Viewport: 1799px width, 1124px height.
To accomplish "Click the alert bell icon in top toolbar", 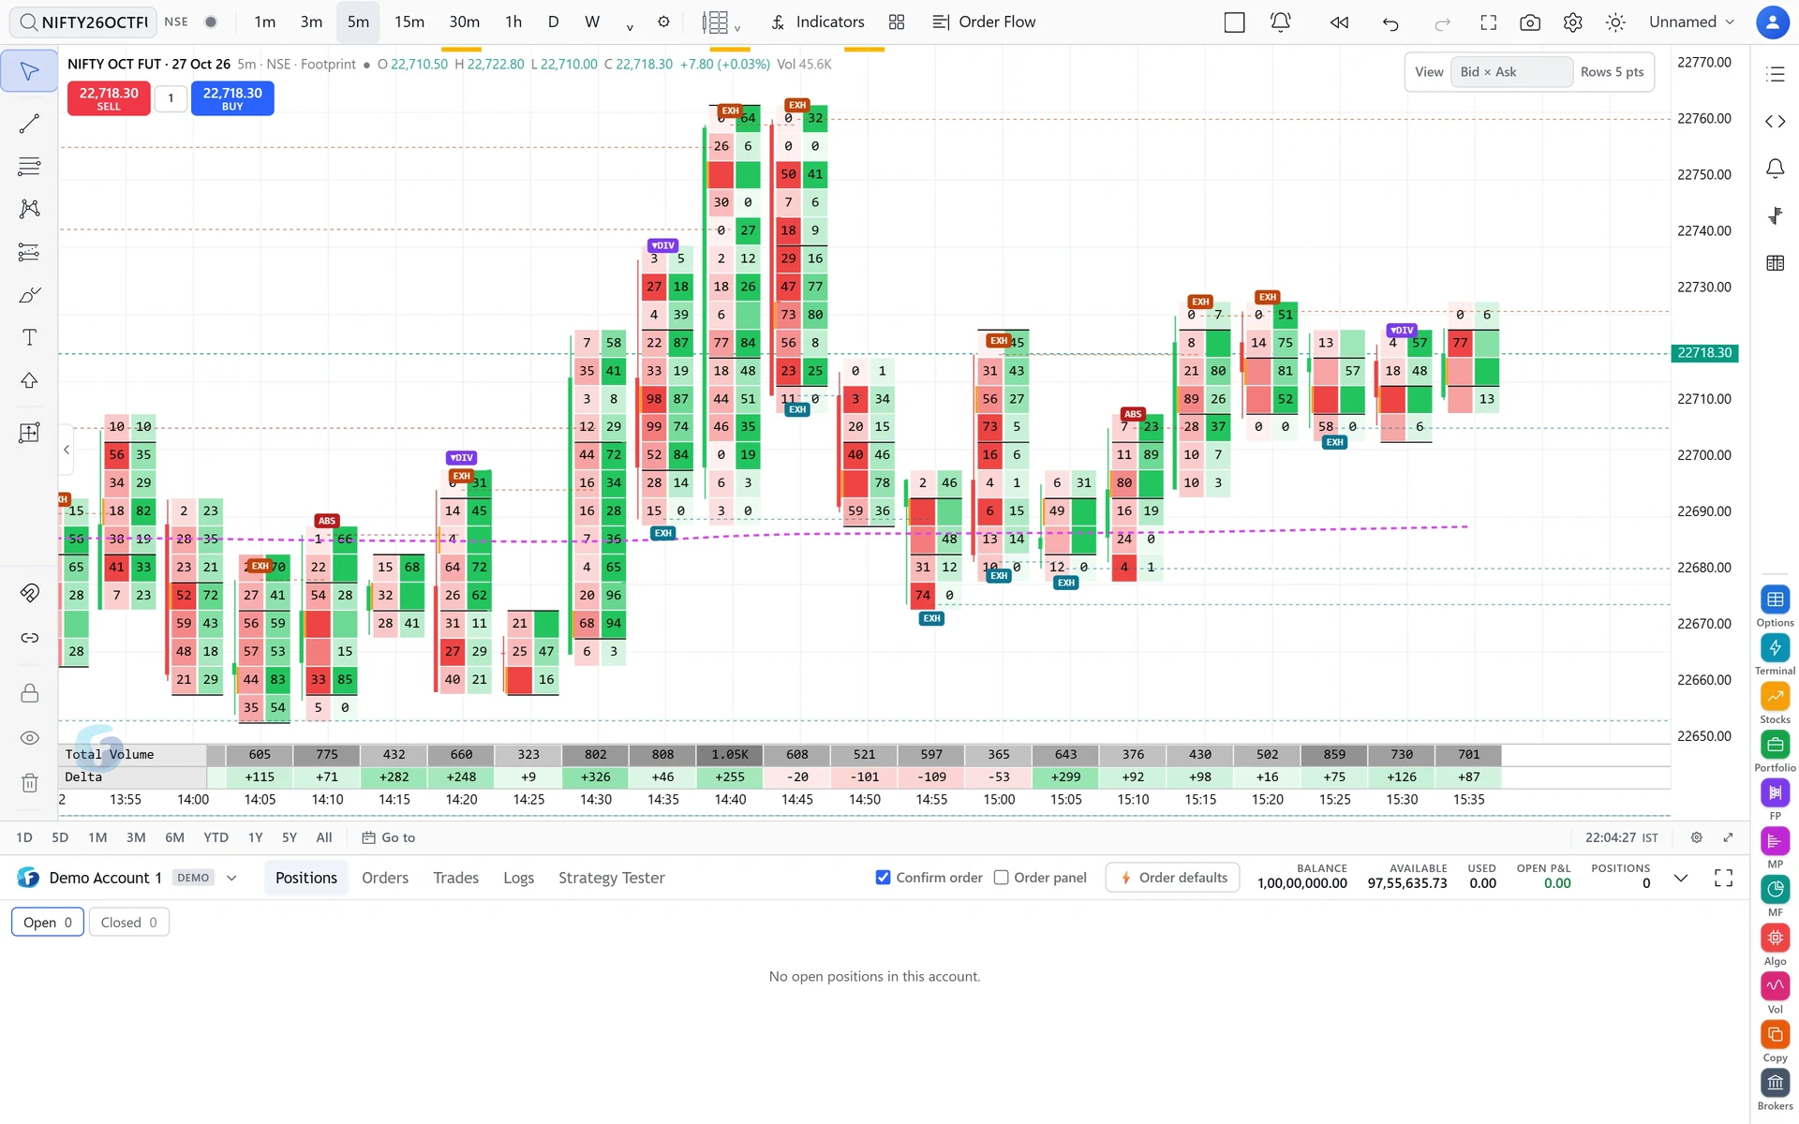I will pyautogui.click(x=1280, y=22).
